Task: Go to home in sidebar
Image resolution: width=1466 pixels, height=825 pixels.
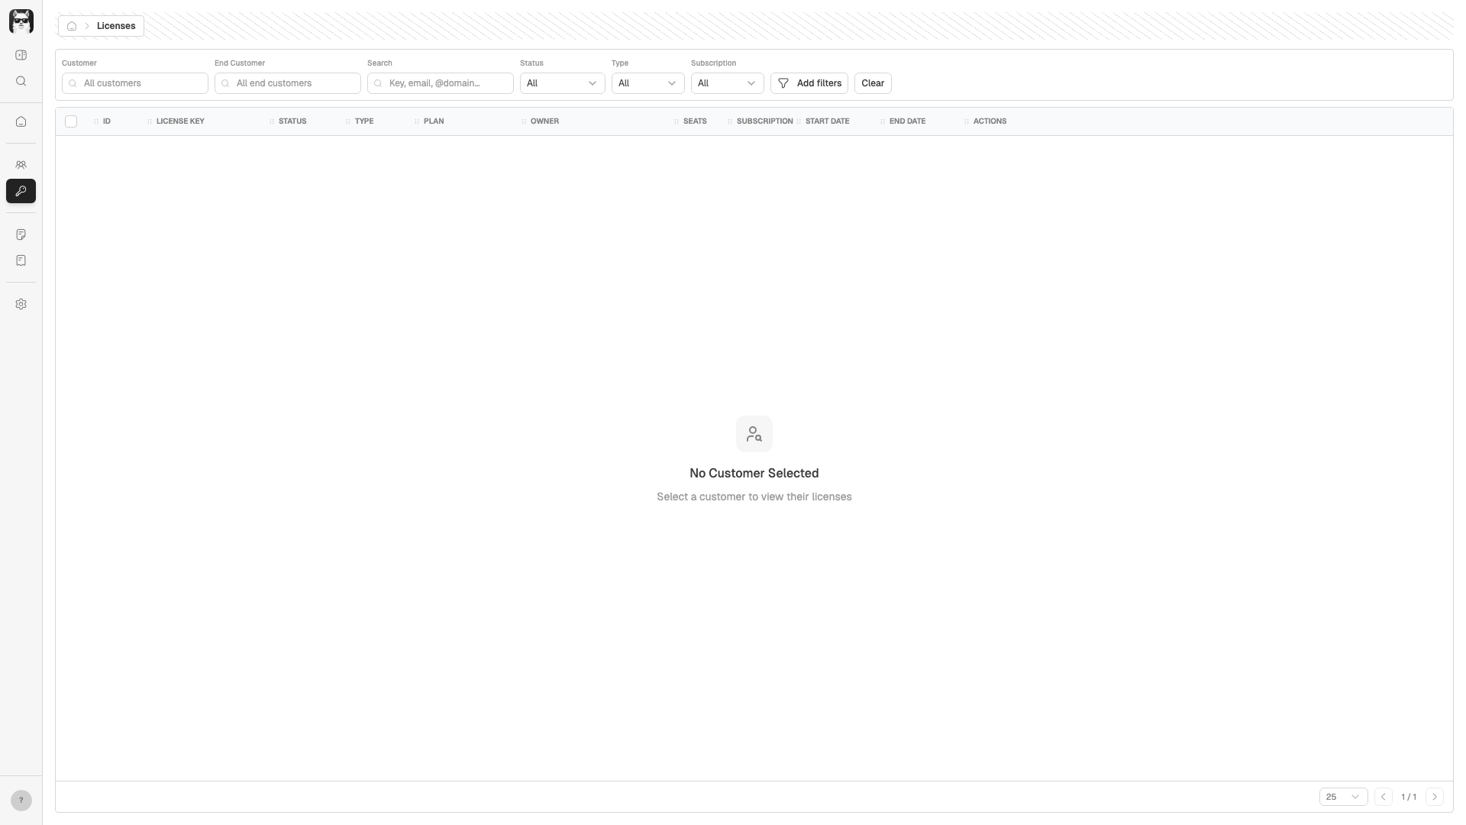Action: [21, 121]
